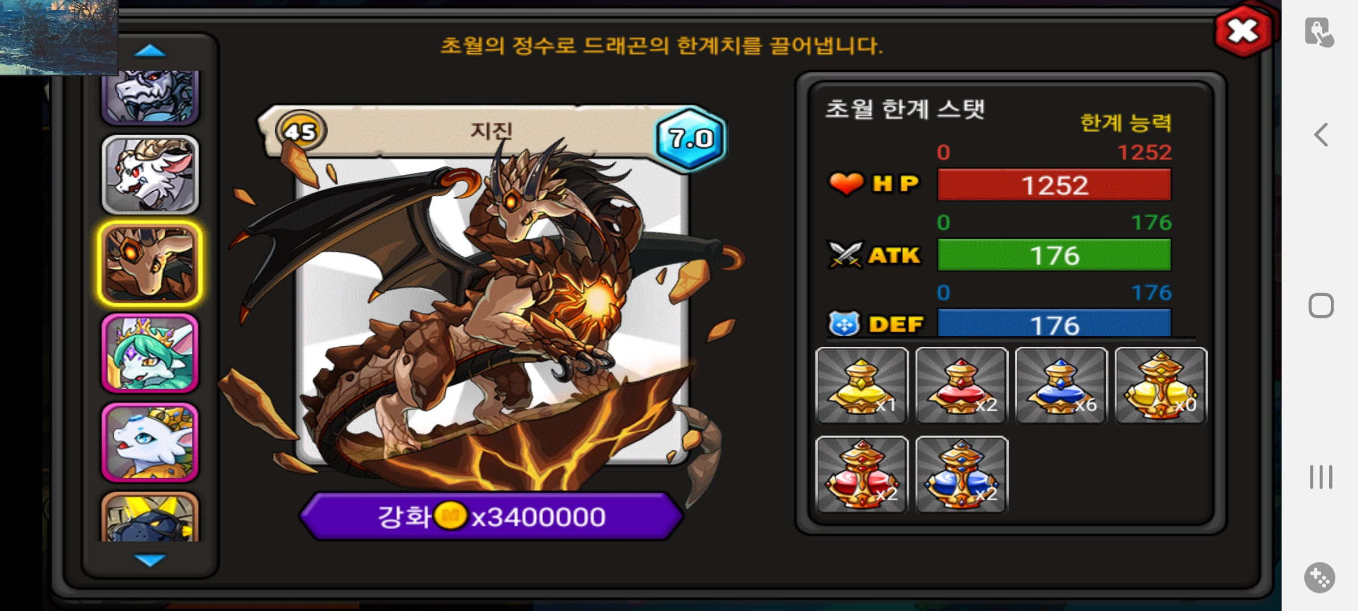Select the blue potion x6 item
This screenshot has height=611, width=1358.
click(x=1061, y=385)
